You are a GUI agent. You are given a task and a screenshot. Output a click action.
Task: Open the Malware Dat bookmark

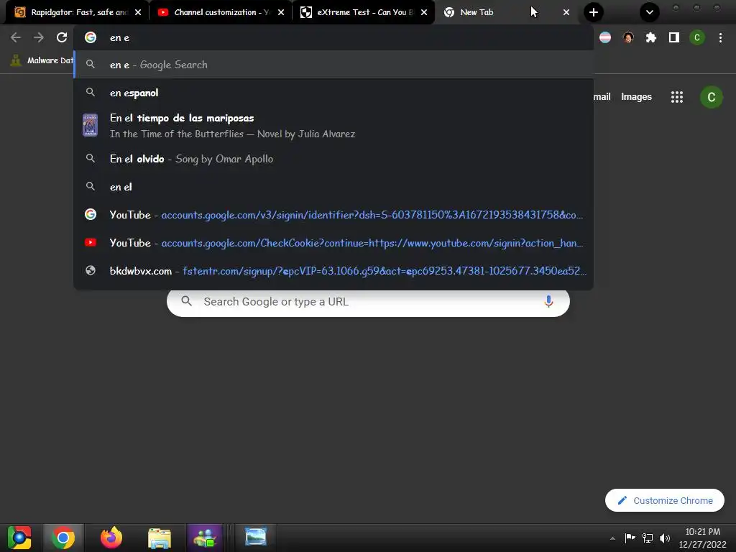[42, 60]
